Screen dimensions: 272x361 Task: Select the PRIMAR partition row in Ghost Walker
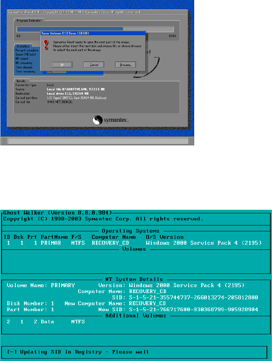tap(133, 243)
